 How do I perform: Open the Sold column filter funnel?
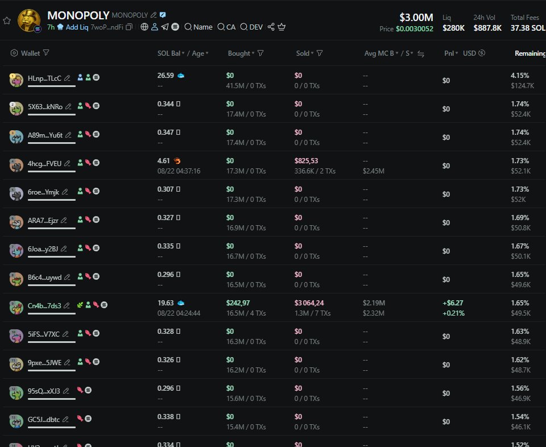pos(320,53)
